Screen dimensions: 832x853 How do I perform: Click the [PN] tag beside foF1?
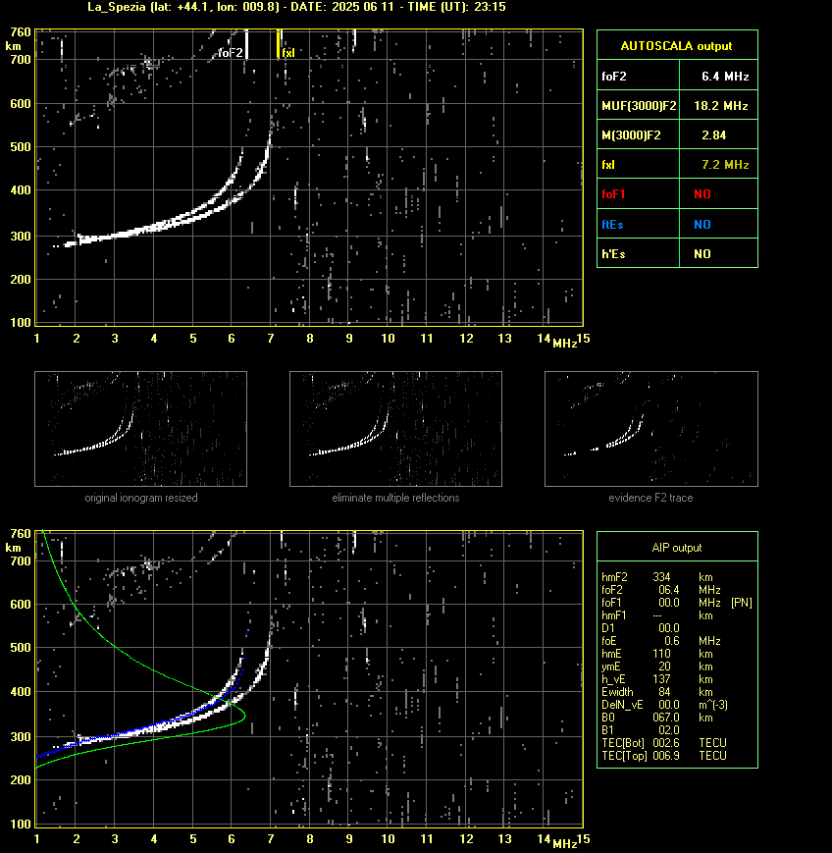pyautogui.click(x=742, y=603)
